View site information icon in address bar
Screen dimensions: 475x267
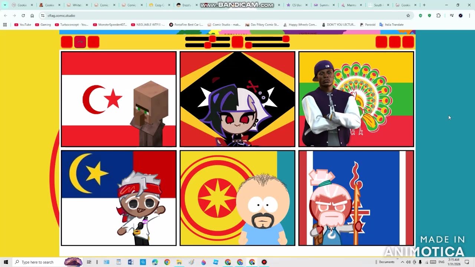click(43, 16)
